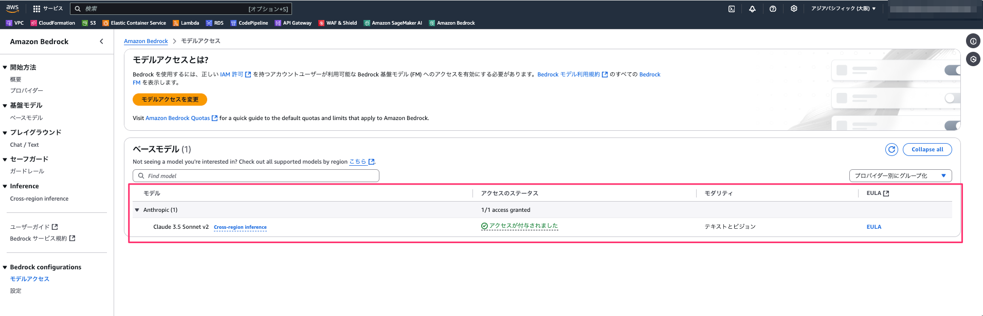This screenshot has width=983, height=316.
Task: Go to 概要 in the sidebar
Action: coord(16,80)
